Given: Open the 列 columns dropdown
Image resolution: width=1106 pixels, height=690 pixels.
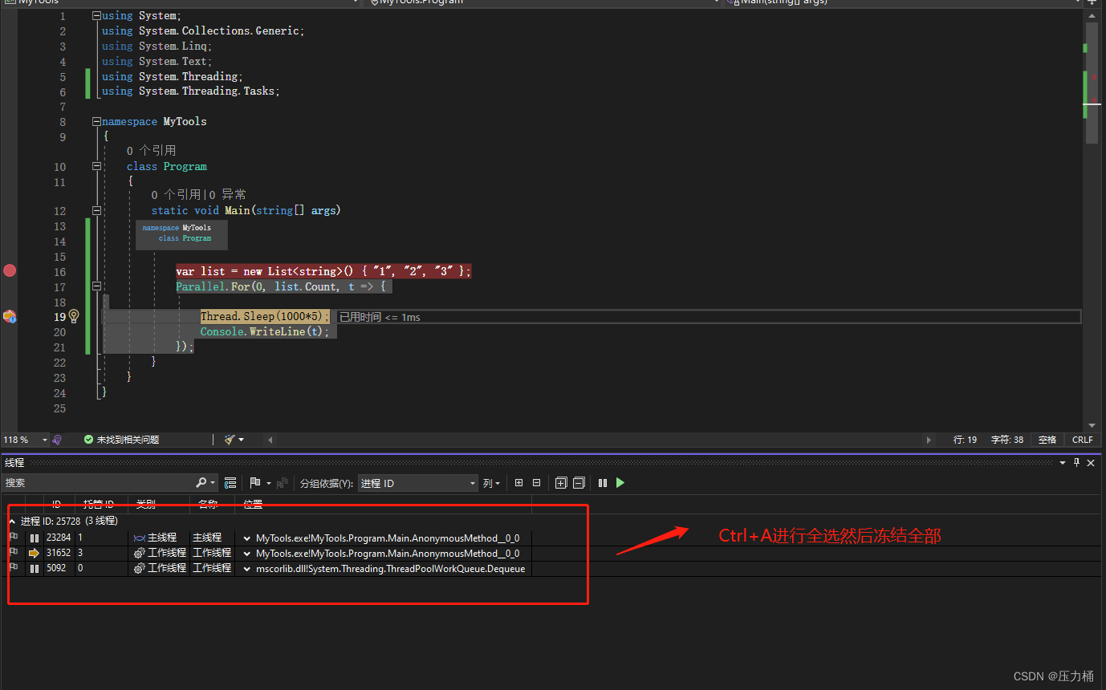Looking at the screenshot, I should [492, 483].
